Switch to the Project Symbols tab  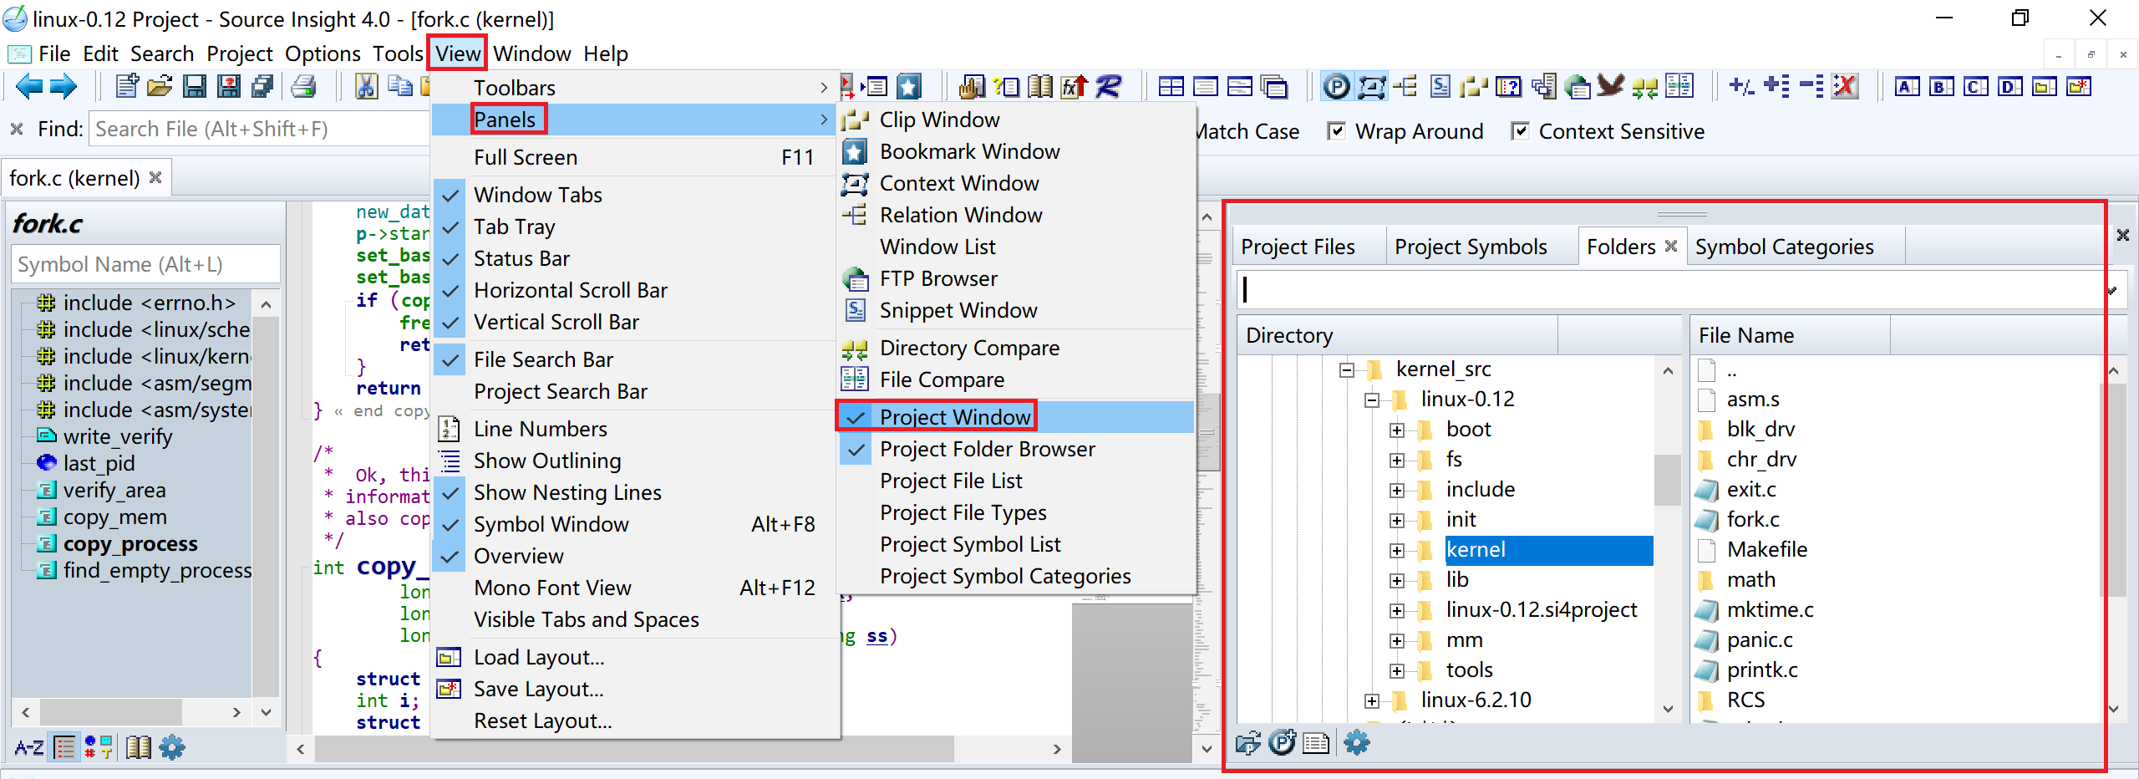point(1471,247)
